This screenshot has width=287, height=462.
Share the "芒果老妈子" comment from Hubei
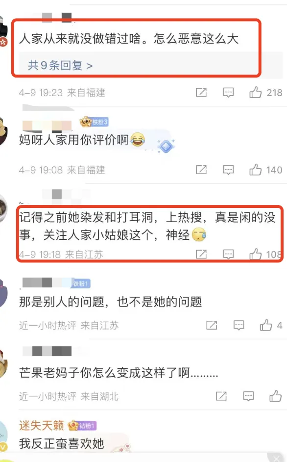(x=221, y=396)
